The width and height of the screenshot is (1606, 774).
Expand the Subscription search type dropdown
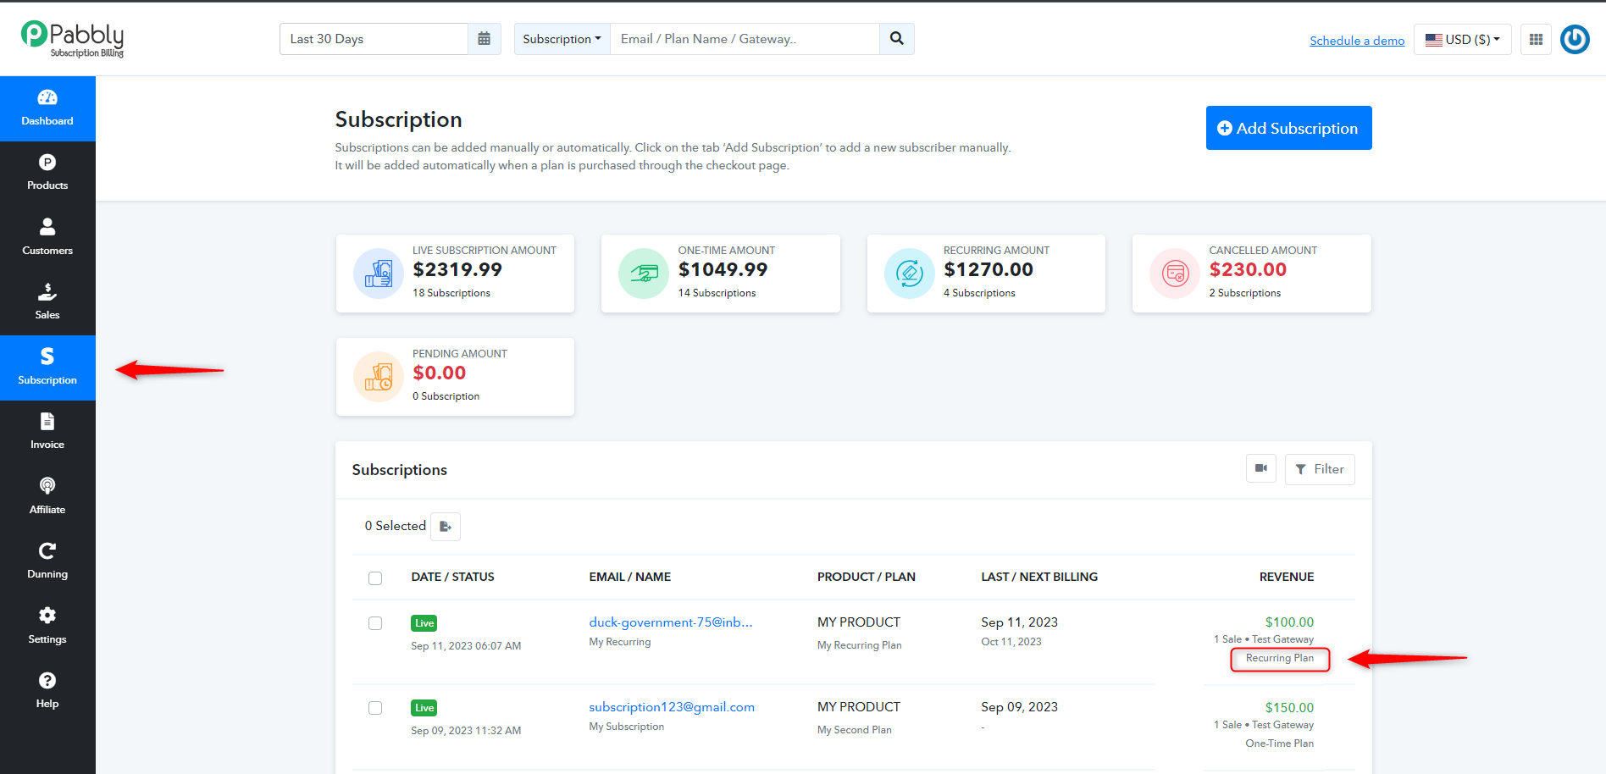(562, 39)
